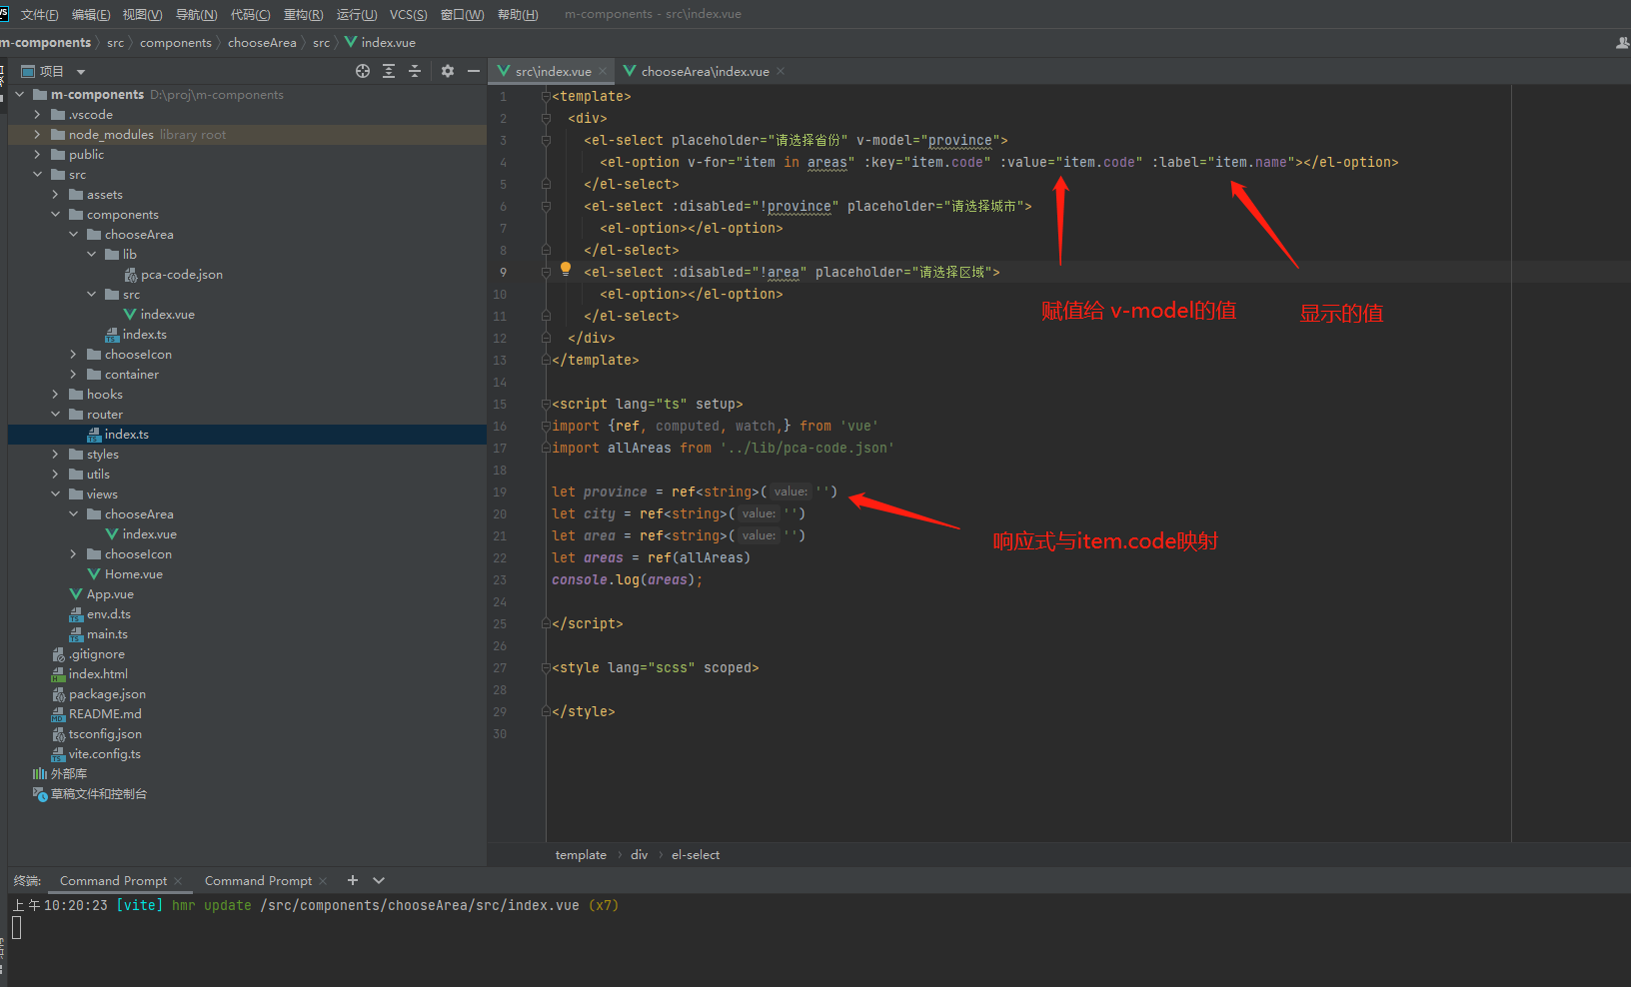Click the lightbulb intention icon on line 9
Viewport: 1631px width, 987px height.
[566, 269]
